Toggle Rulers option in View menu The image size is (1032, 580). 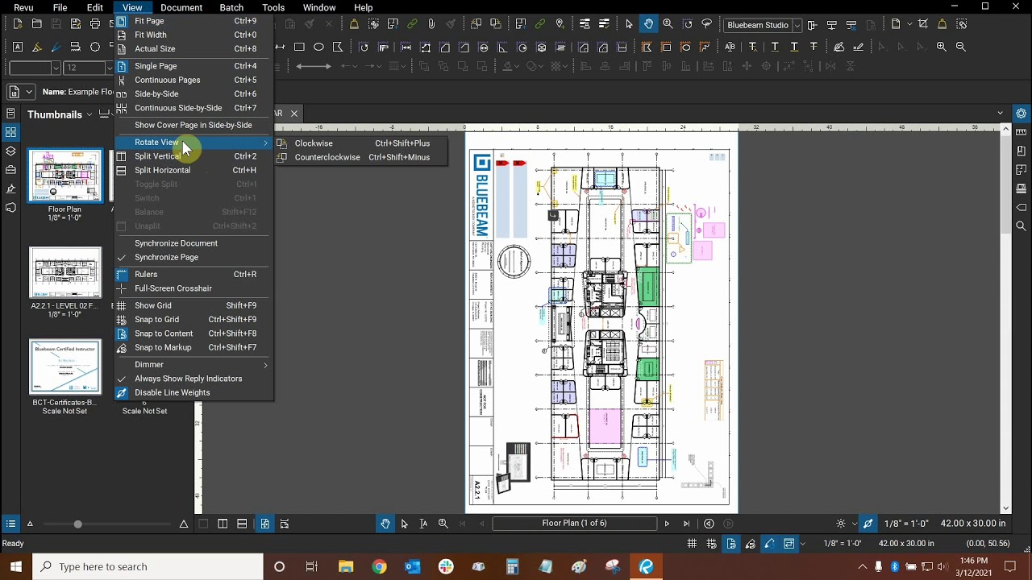pyautogui.click(x=193, y=274)
